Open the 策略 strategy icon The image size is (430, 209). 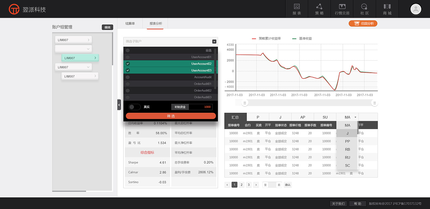[x=319, y=9]
